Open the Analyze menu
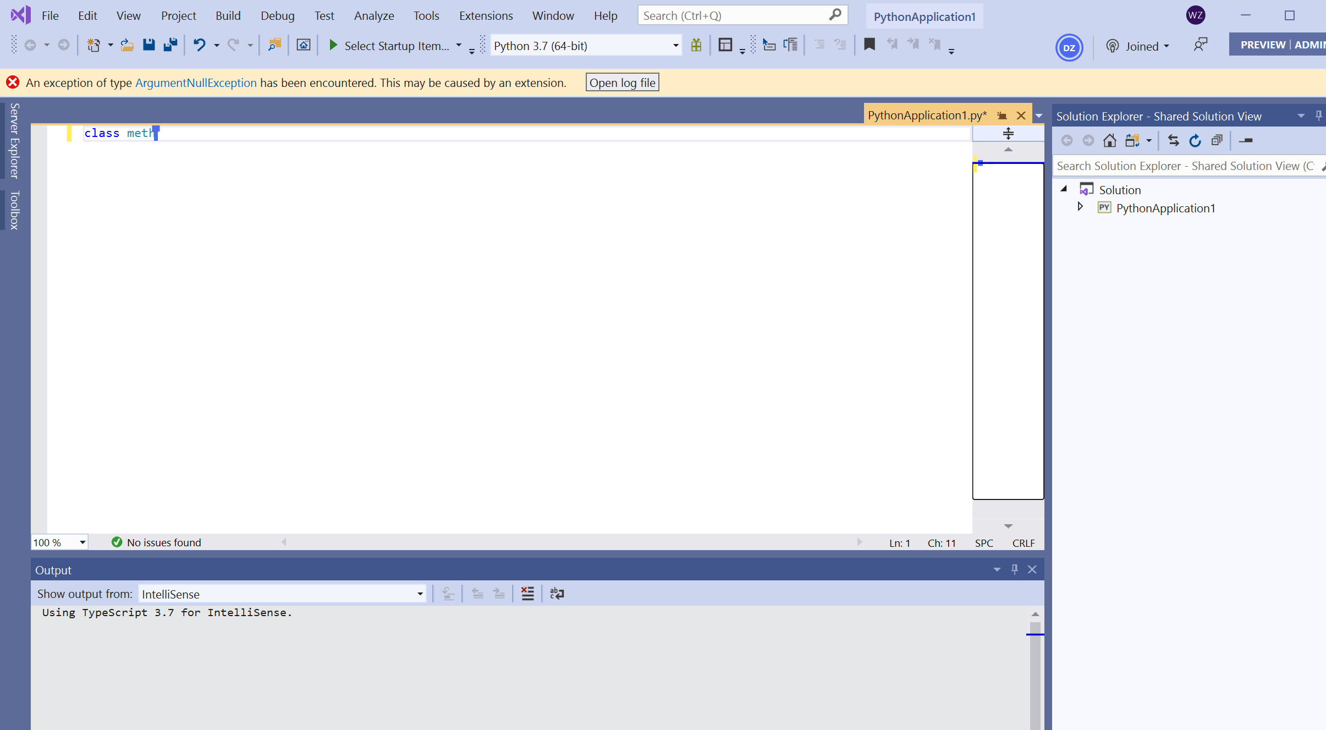This screenshot has width=1326, height=730. coord(374,15)
